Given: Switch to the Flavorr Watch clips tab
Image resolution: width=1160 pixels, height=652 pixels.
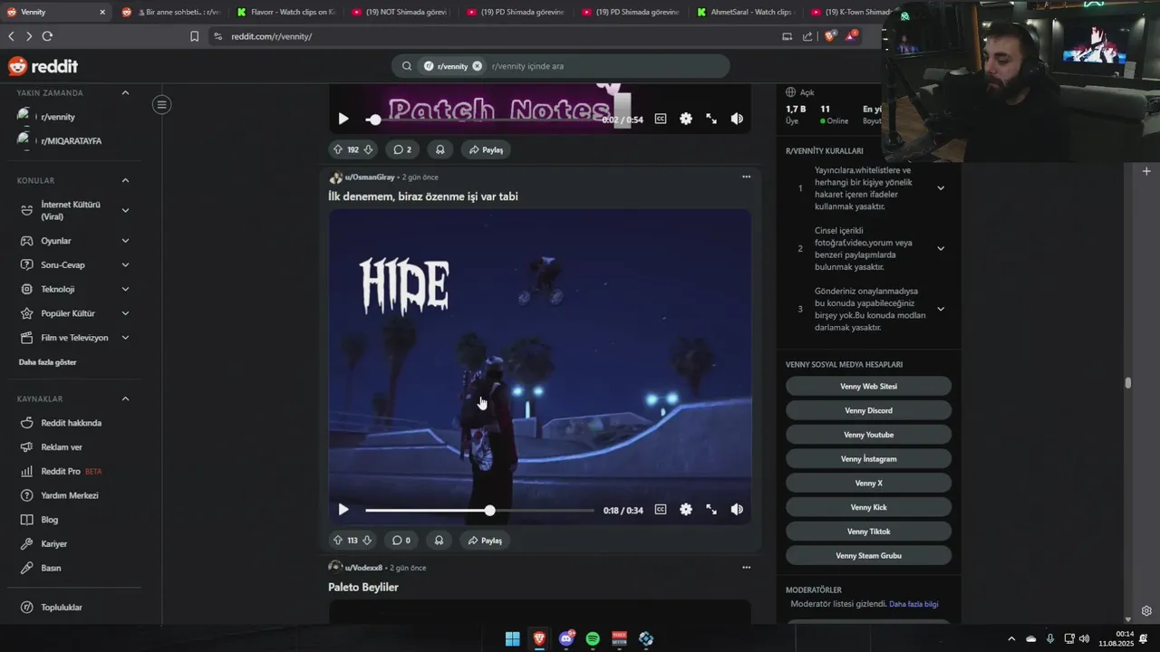Looking at the screenshot, I should [x=286, y=12].
